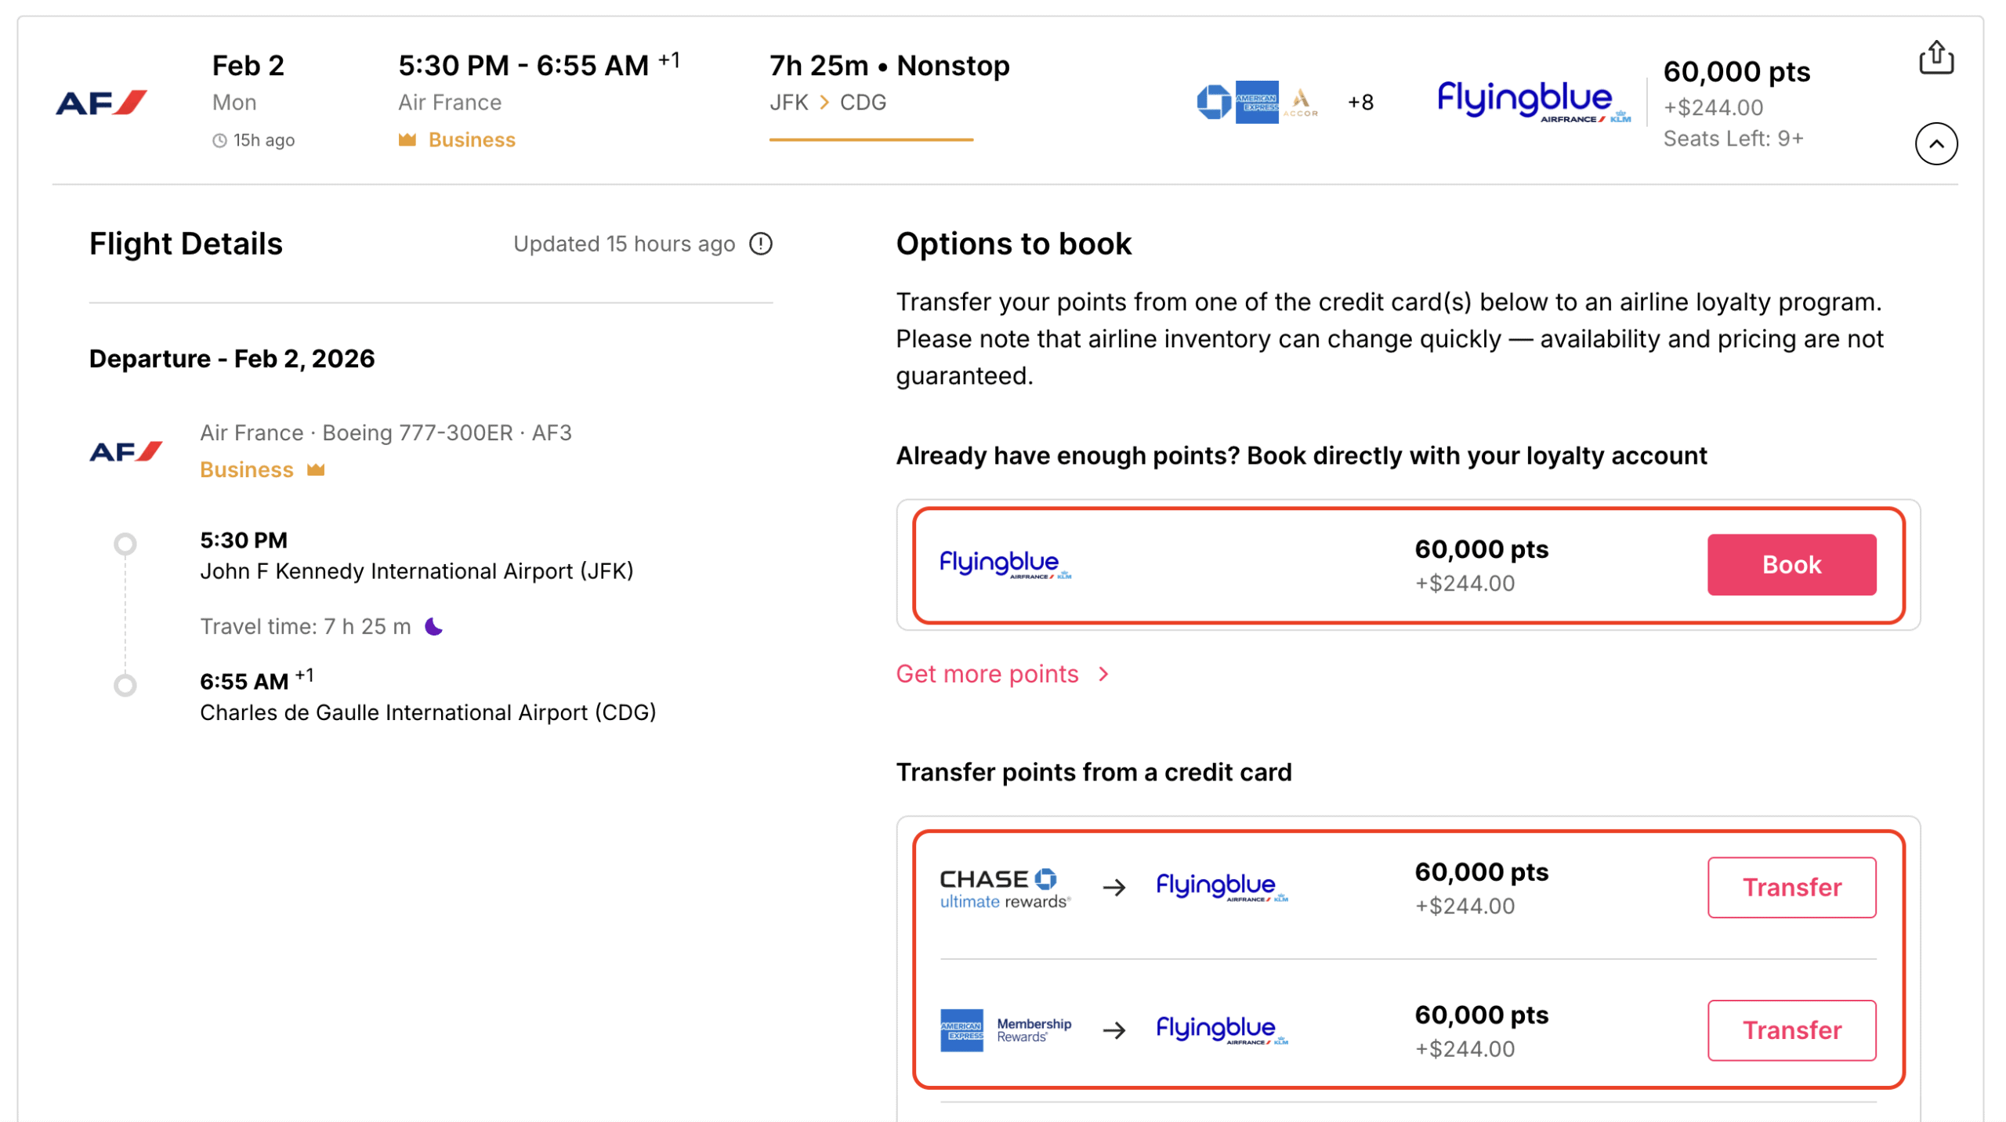2006x1122 pixels.
Task: Click the share icon in the top right
Action: pyautogui.click(x=1938, y=57)
